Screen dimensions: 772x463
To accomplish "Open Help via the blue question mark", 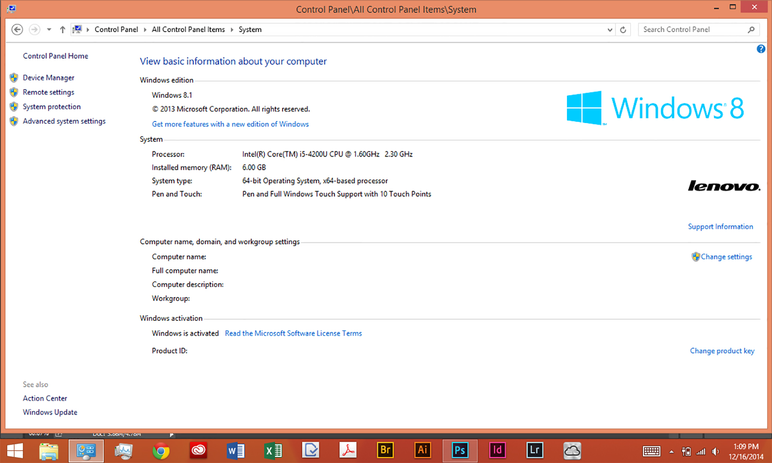I will 761,49.
